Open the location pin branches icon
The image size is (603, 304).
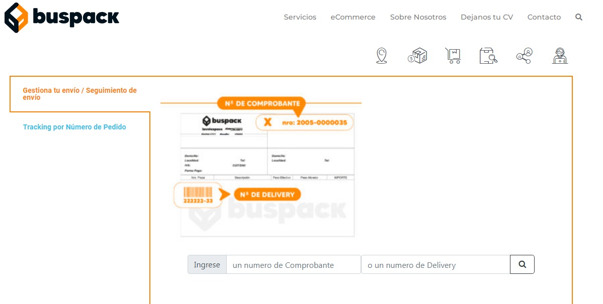382,56
